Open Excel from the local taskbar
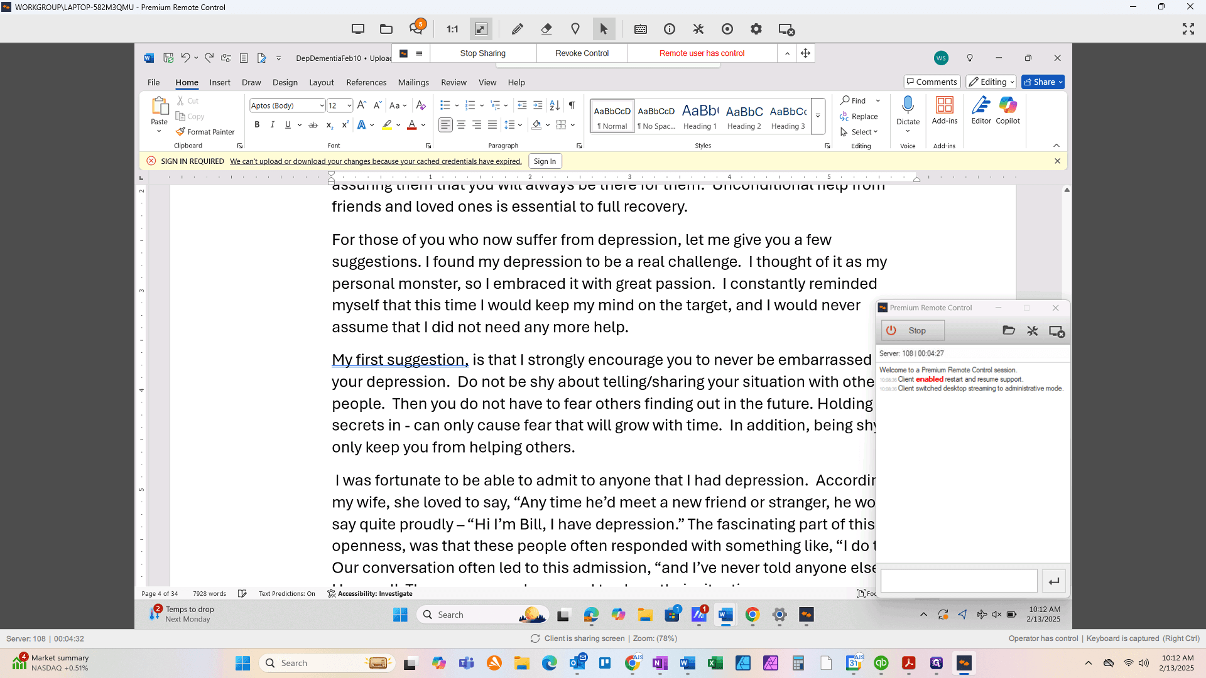1206x678 pixels. click(x=715, y=663)
